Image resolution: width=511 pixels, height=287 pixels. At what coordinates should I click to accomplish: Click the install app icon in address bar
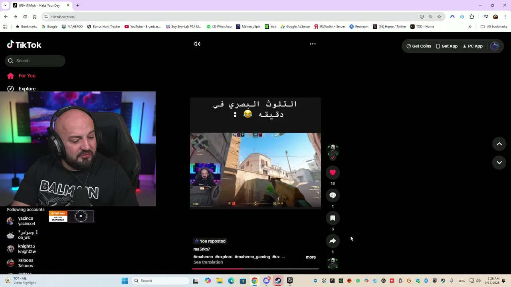(x=422, y=17)
